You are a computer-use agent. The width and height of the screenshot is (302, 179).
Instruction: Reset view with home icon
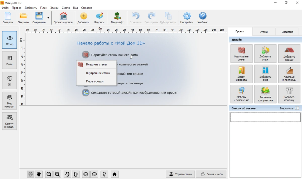pos(115,174)
